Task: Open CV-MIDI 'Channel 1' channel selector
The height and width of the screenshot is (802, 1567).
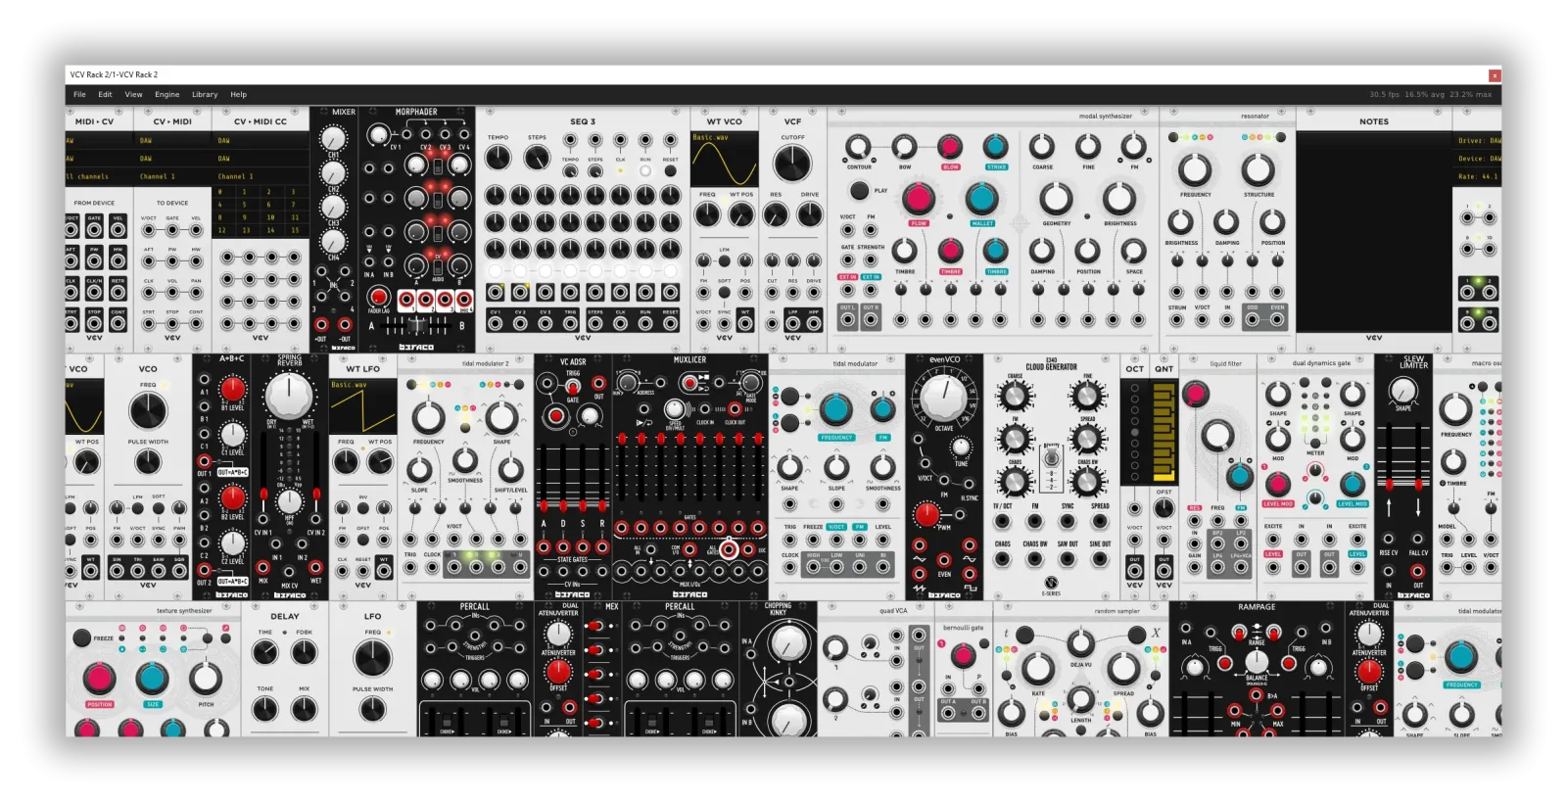Action: pyautogui.click(x=172, y=176)
